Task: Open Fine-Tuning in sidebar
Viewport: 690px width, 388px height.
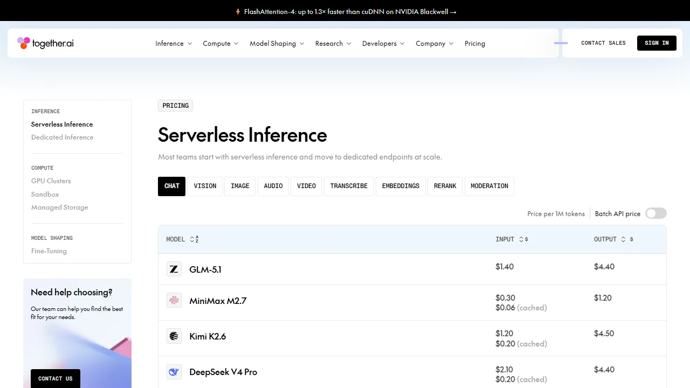Action: (49, 251)
